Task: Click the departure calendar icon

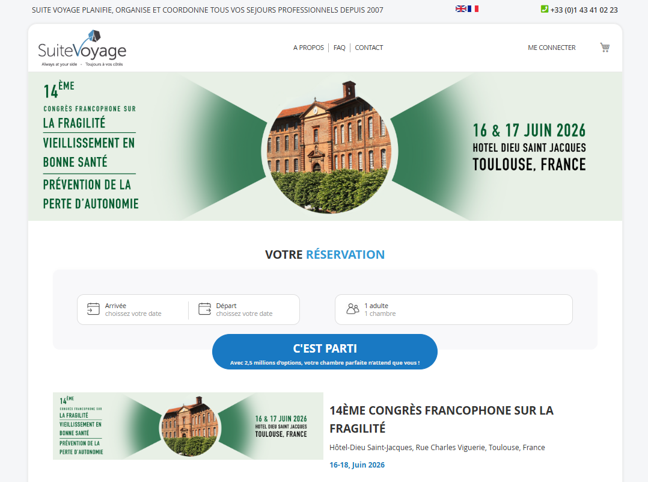Action: coord(204,309)
